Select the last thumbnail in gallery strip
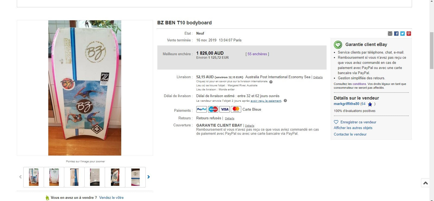Image resolution: width=434 pixels, height=201 pixels. coord(135,177)
